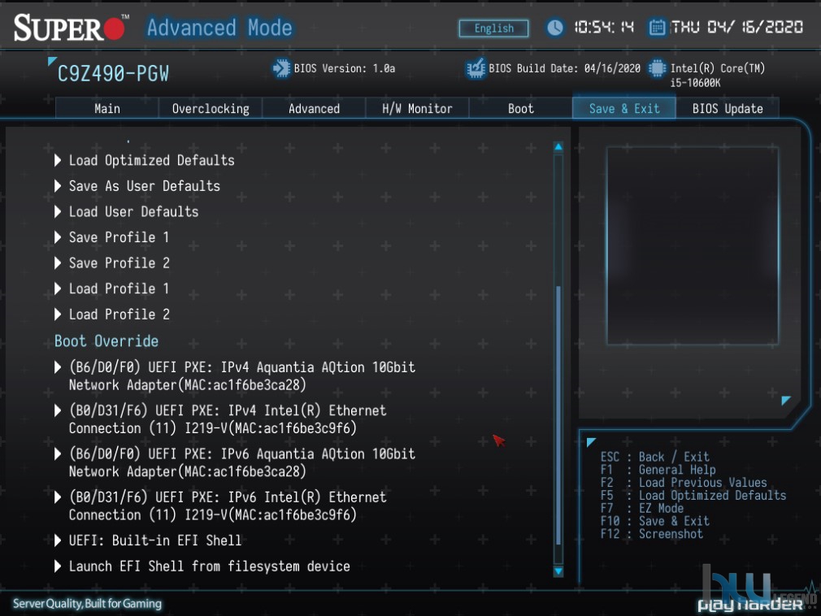Click the scrollbar down arrow

(x=558, y=571)
